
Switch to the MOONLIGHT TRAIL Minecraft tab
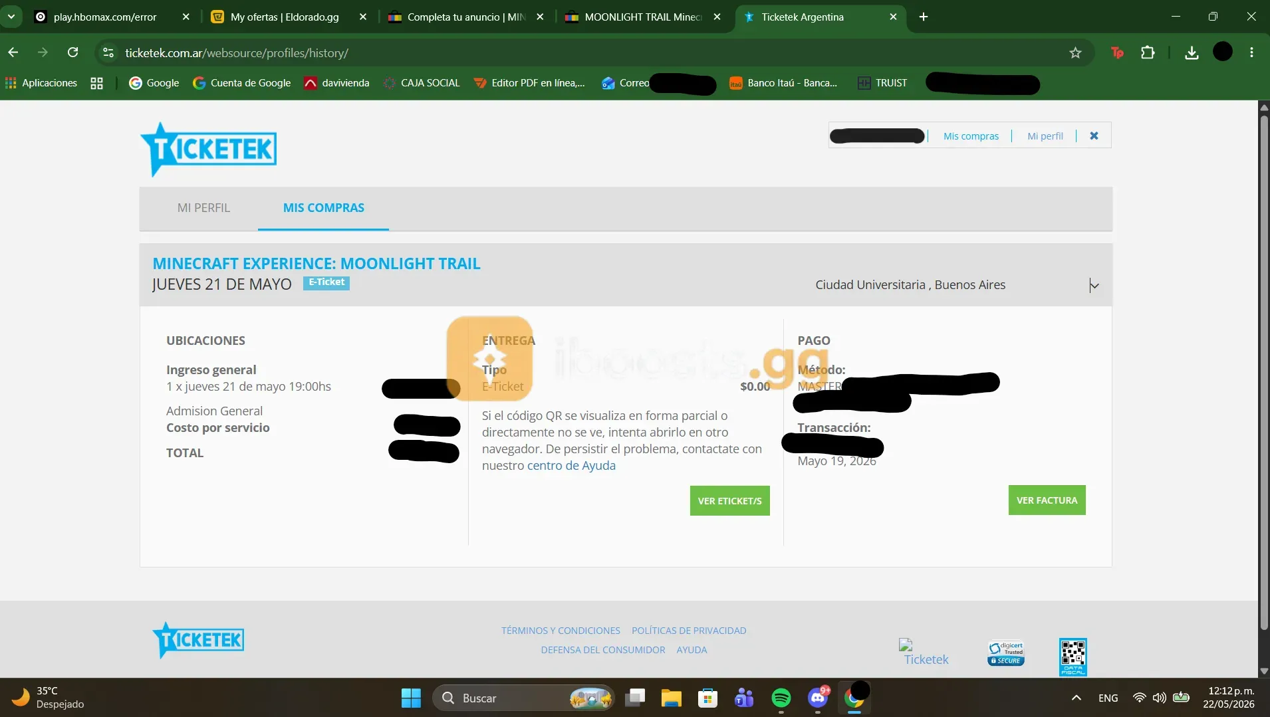pos(643,17)
